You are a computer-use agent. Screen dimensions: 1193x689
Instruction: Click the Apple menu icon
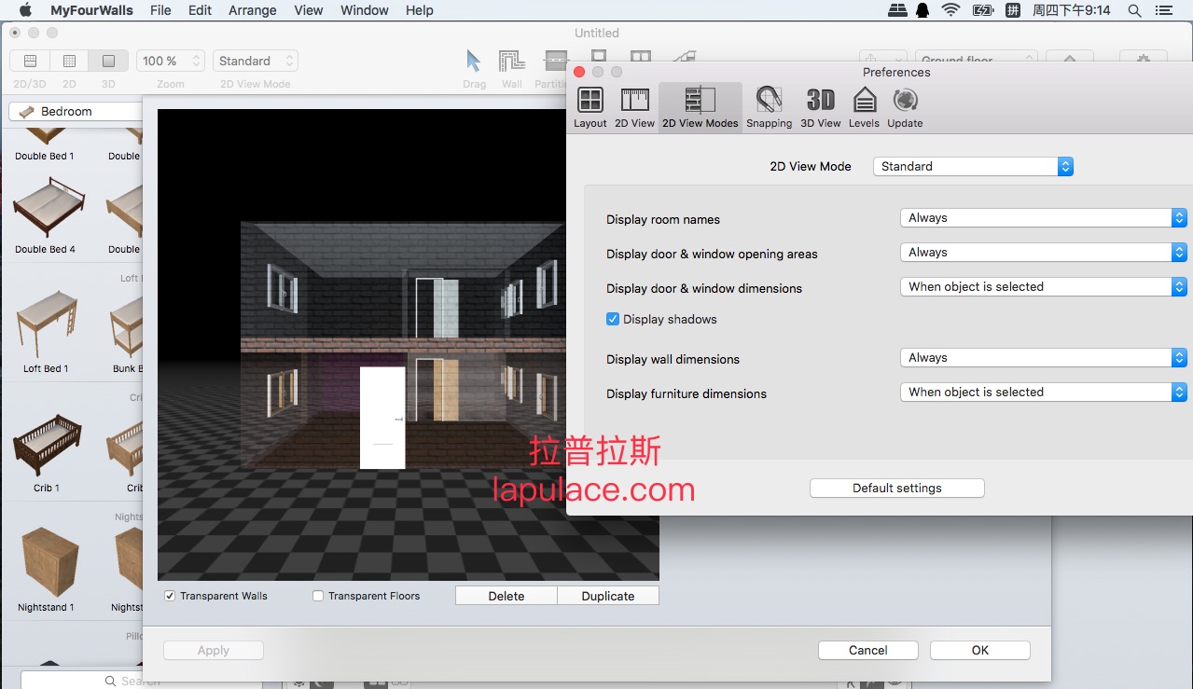(x=25, y=10)
